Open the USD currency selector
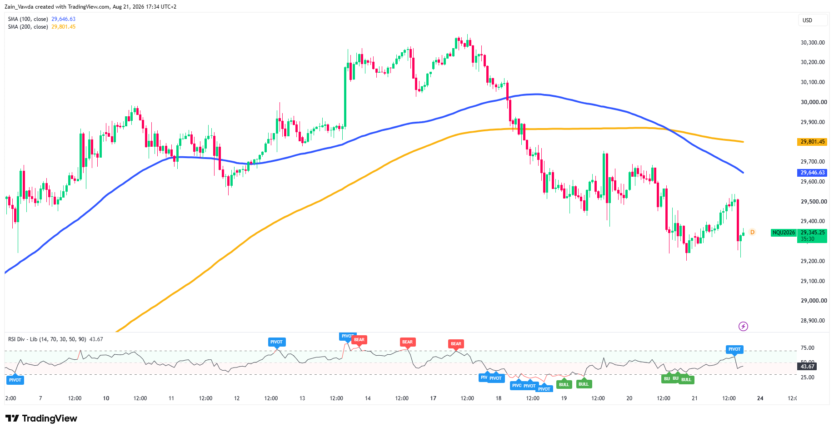This screenshot has width=834, height=432. pyautogui.click(x=813, y=20)
